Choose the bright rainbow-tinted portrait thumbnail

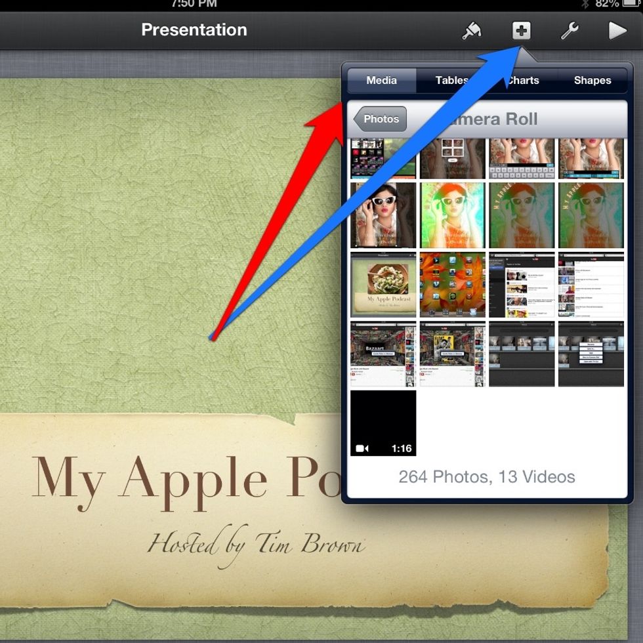pyautogui.click(x=452, y=215)
